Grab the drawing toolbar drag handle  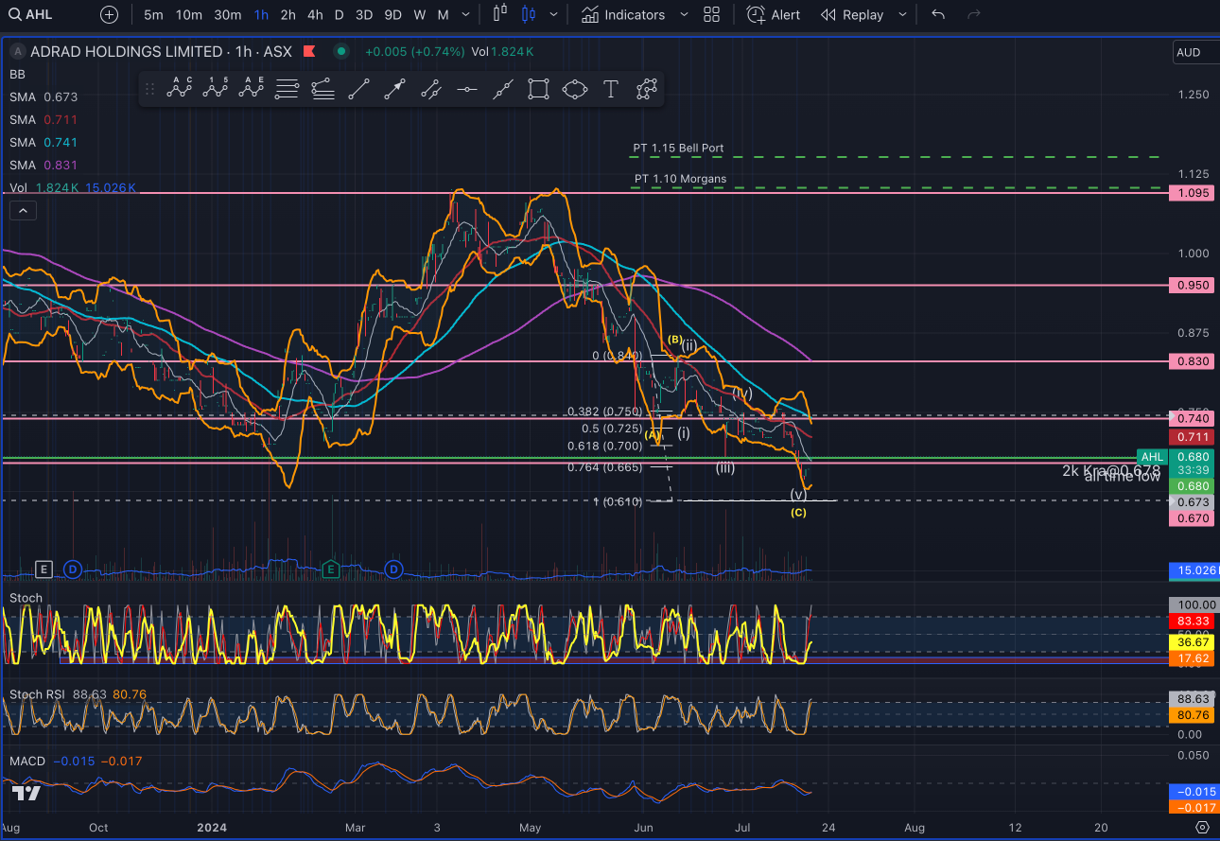[149, 90]
